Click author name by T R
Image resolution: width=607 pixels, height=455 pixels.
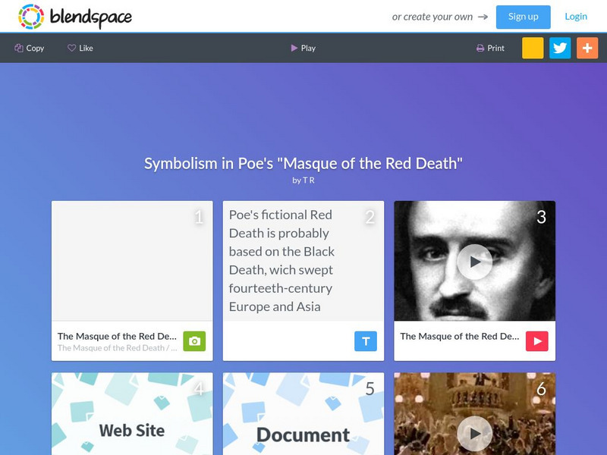click(x=303, y=180)
